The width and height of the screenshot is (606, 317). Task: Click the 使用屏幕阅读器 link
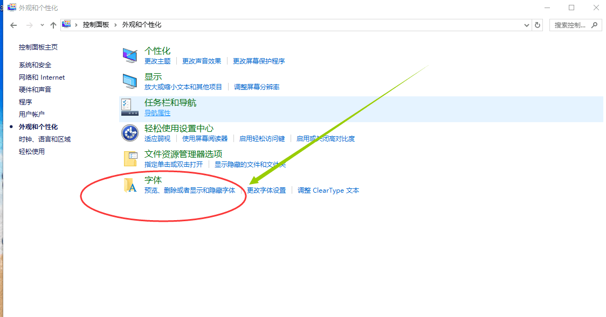(x=205, y=138)
